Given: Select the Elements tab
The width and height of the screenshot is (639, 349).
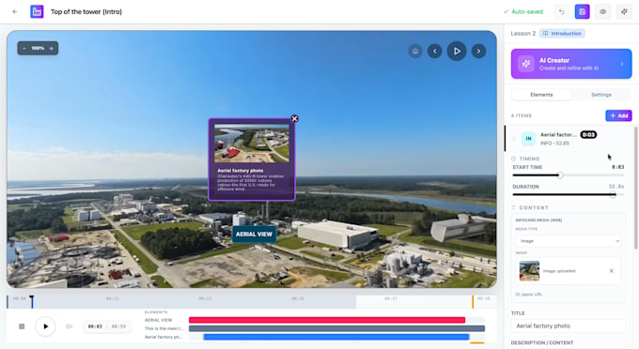Looking at the screenshot, I should [541, 95].
